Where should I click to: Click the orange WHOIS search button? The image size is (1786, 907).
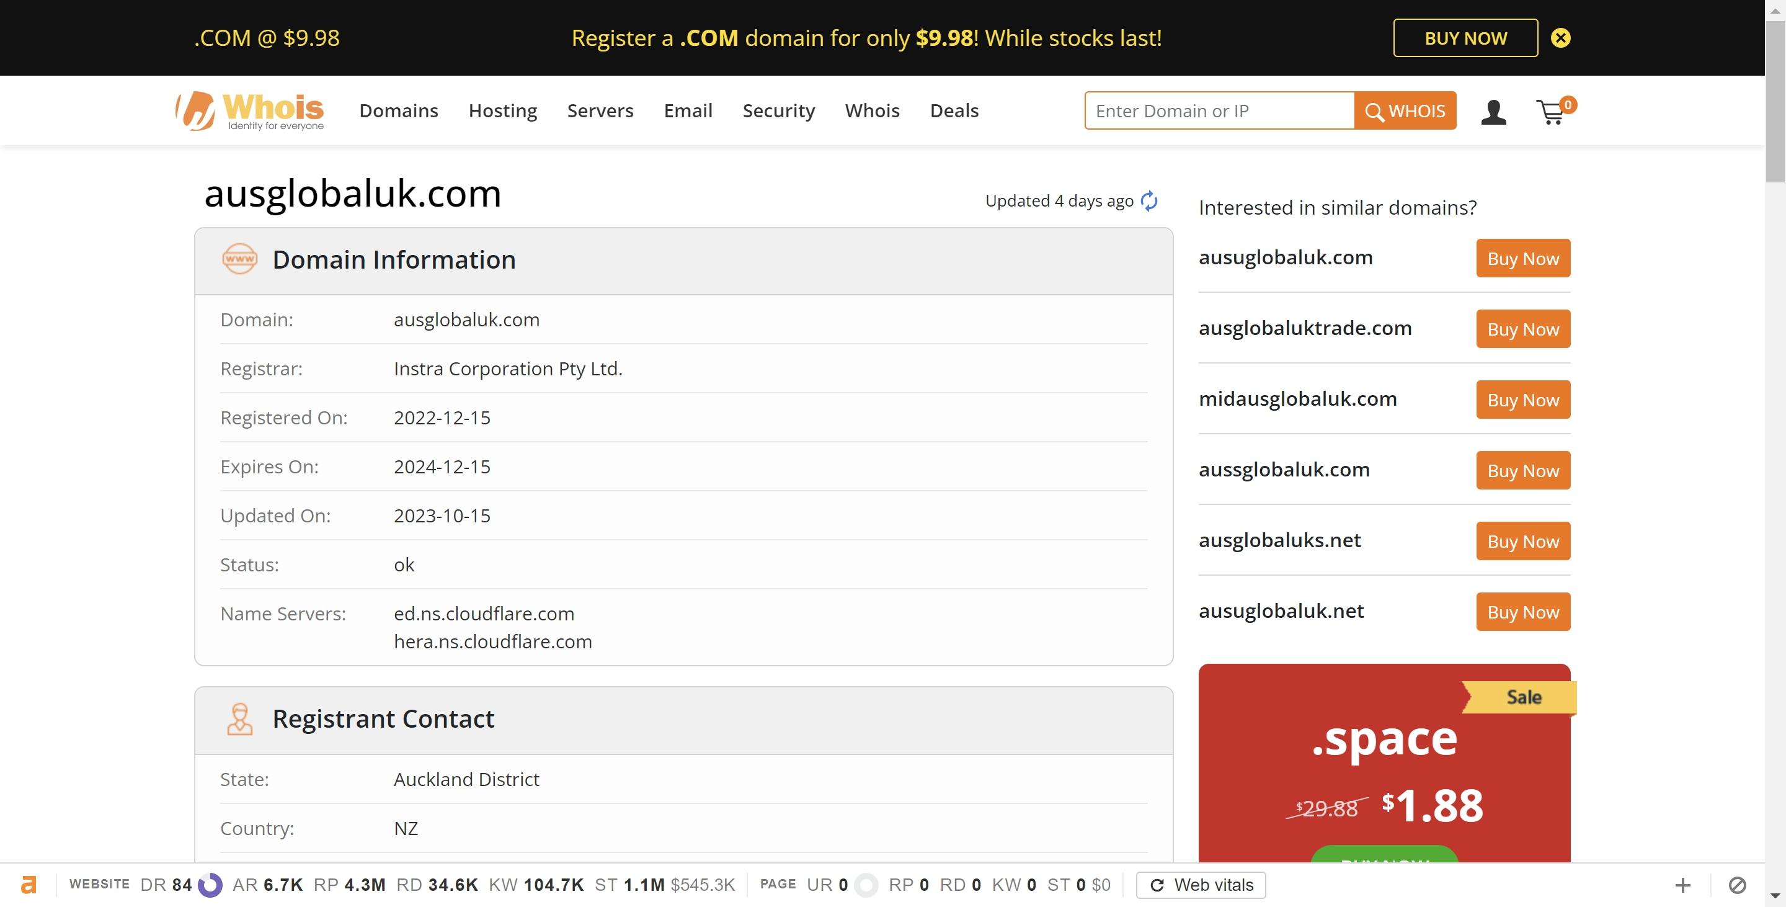coord(1405,111)
